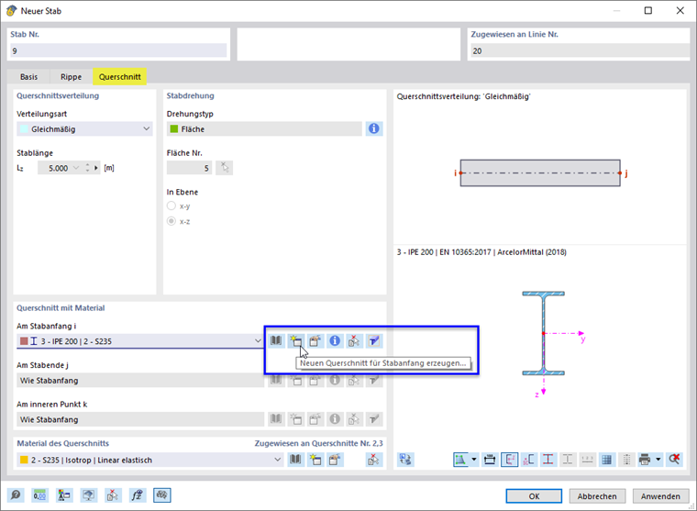Screen dimensions: 697x511
Task: Open units and decimal places (0.00) icon
Action: (39, 495)
